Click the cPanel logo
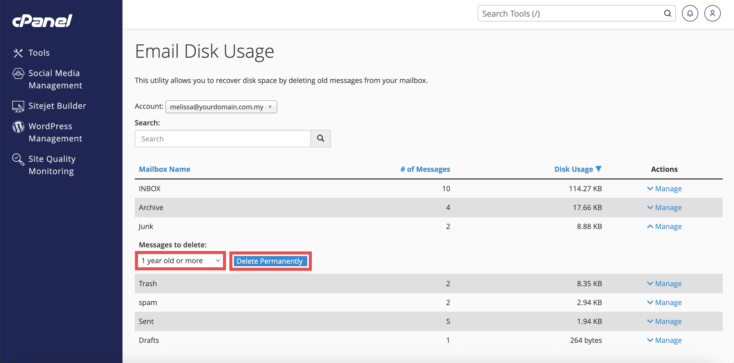Image resolution: width=734 pixels, height=363 pixels. [42, 21]
